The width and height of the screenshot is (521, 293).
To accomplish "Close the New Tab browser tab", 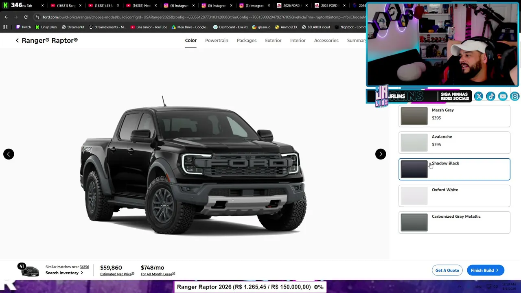I will tap(42, 6).
